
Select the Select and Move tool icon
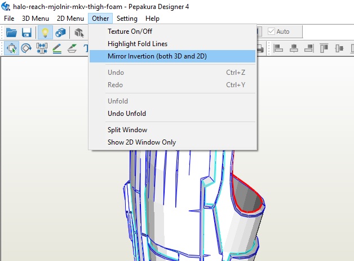11,48
